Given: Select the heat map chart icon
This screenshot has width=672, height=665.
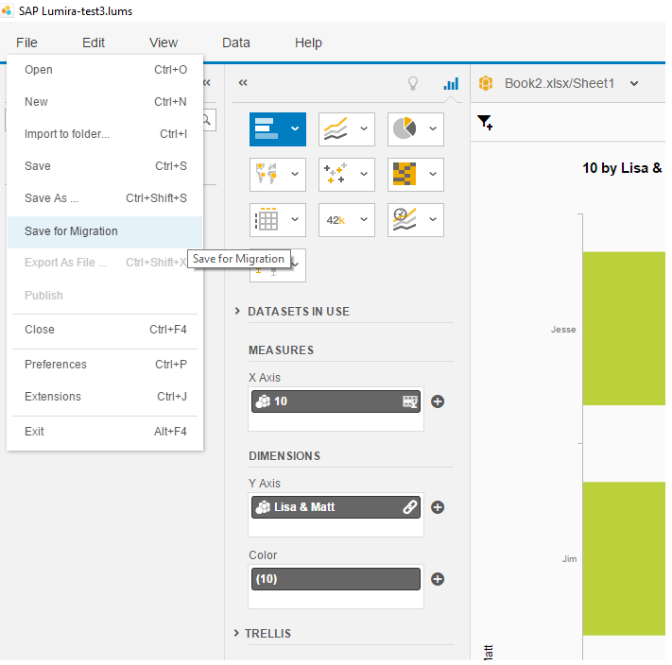Looking at the screenshot, I should click(x=405, y=174).
